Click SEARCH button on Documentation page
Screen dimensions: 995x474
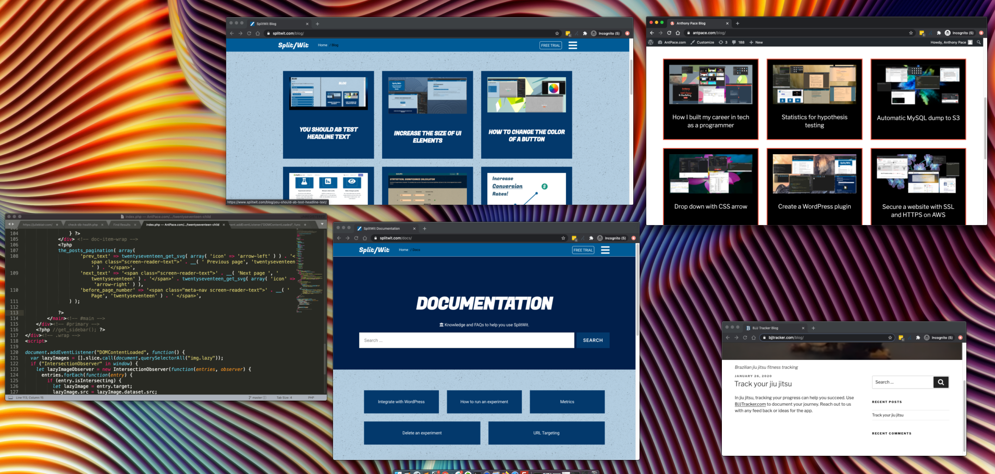pos(593,340)
